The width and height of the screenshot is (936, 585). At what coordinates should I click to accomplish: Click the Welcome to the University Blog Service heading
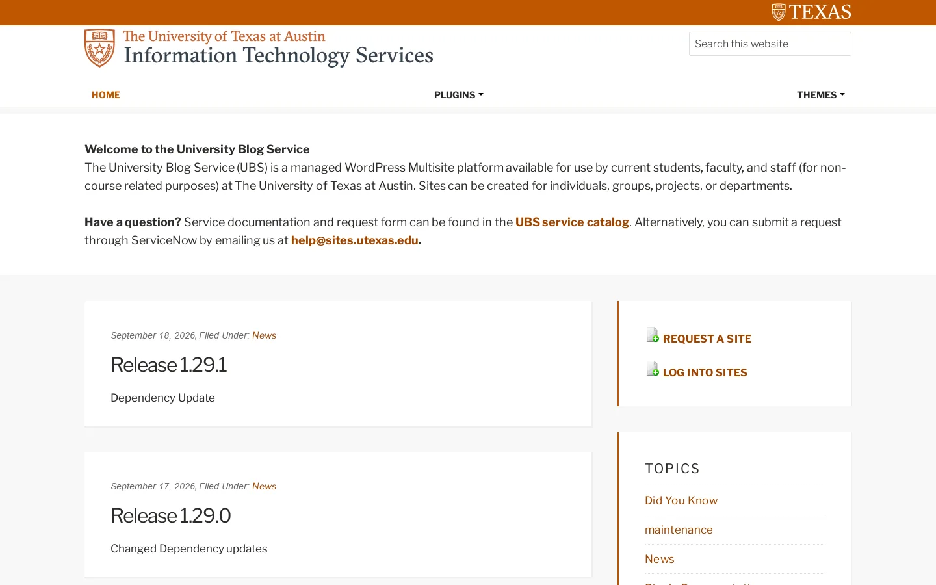(197, 149)
